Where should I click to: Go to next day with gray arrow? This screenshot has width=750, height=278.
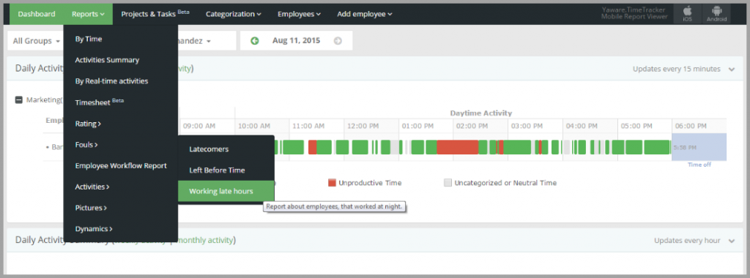[338, 40]
